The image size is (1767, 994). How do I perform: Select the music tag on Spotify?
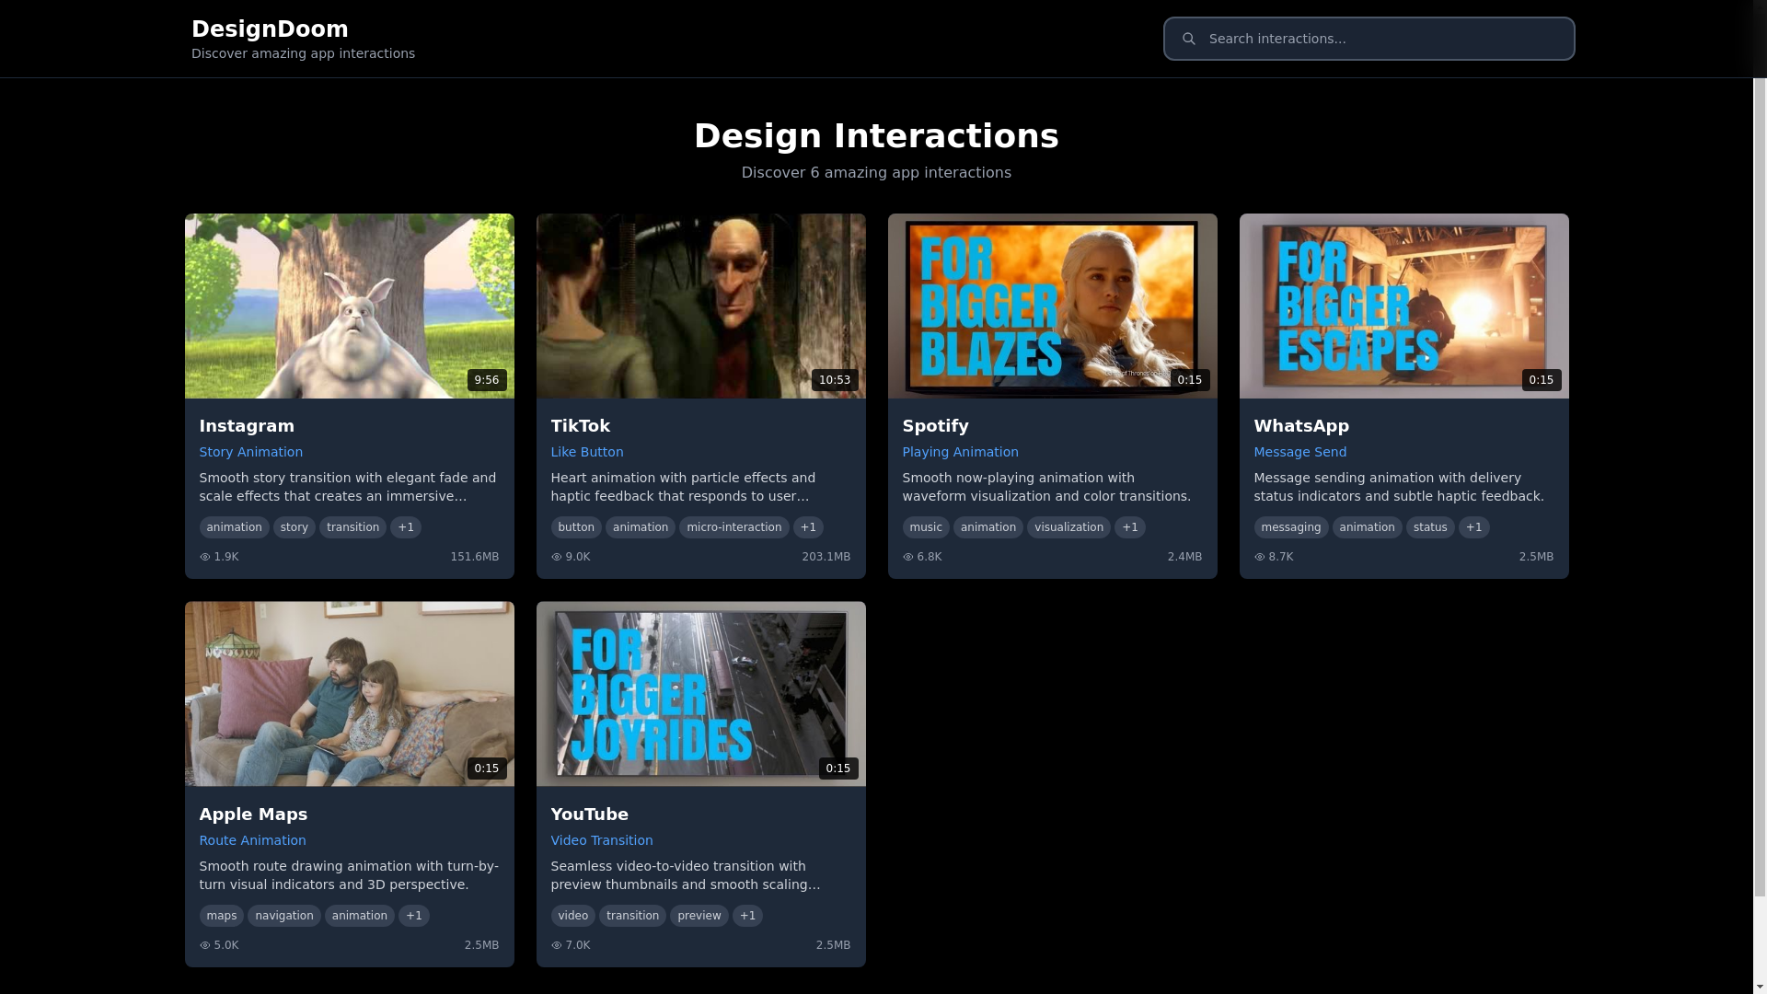[x=926, y=527]
